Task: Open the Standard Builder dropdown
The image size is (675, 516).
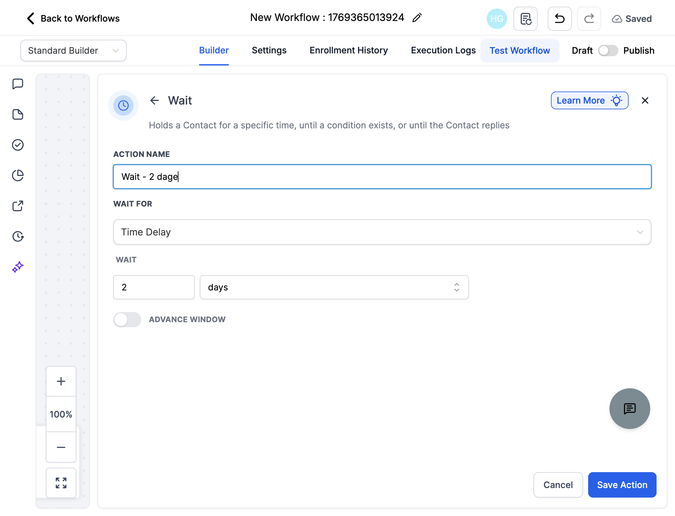Action: (73, 51)
